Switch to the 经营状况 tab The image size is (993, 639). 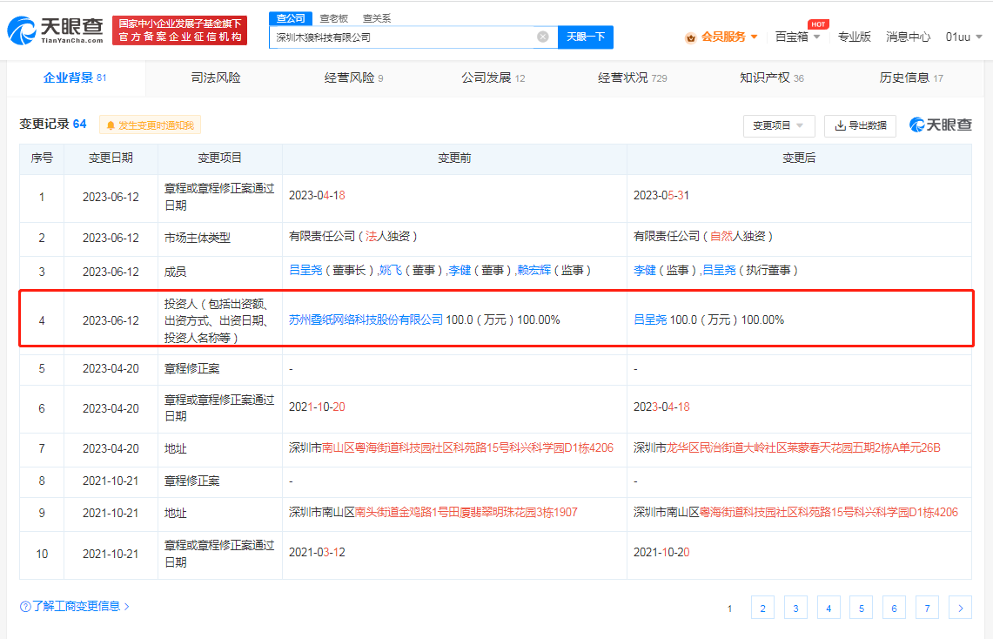tap(632, 77)
